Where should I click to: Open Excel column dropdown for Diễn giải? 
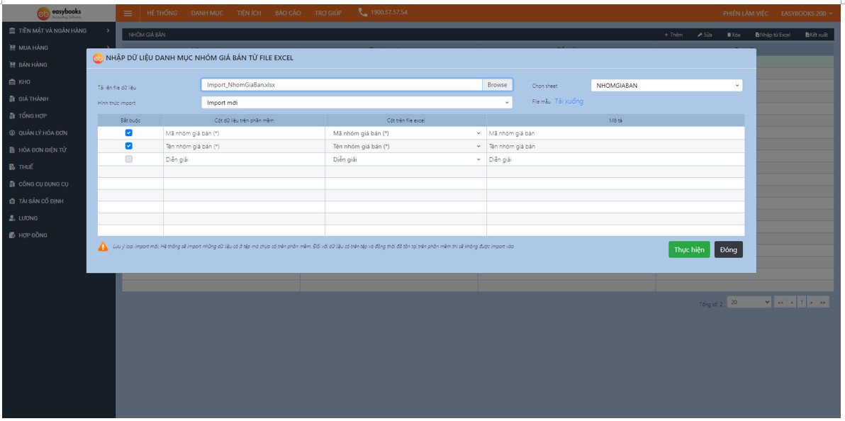pos(405,159)
